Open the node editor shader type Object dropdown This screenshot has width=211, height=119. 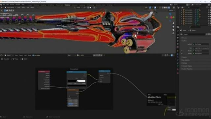click(9, 55)
